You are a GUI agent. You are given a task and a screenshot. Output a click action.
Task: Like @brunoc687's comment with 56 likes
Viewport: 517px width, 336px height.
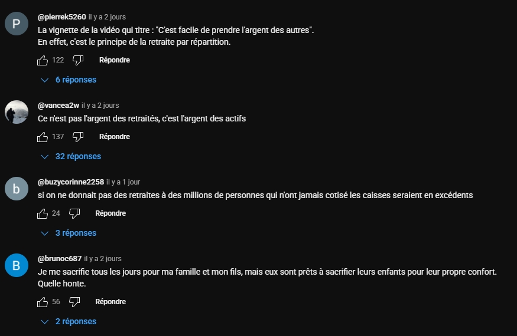pyautogui.click(x=43, y=302)
